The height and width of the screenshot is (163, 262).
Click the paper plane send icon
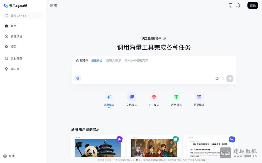(230, 78)
